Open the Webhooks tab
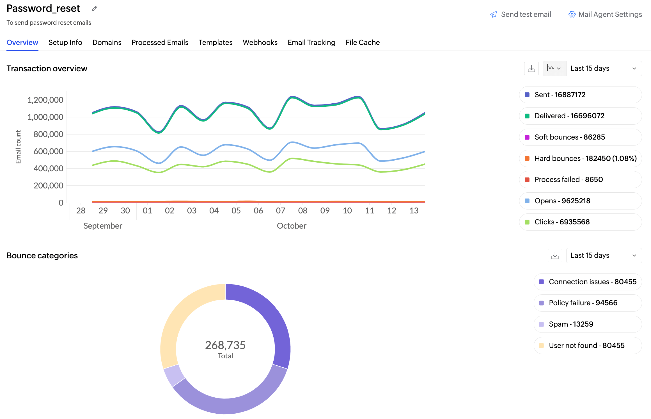The width and height of the screenshot is (651, 419). pyautogui.click(x=260, y=42)
